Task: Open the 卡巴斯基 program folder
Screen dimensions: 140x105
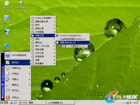Action: pyautogui.click(x=43, y=32)
